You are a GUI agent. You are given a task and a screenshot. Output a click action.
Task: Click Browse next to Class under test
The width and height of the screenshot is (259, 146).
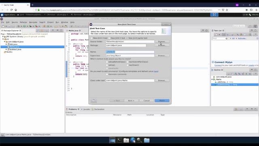pos(162,80)
